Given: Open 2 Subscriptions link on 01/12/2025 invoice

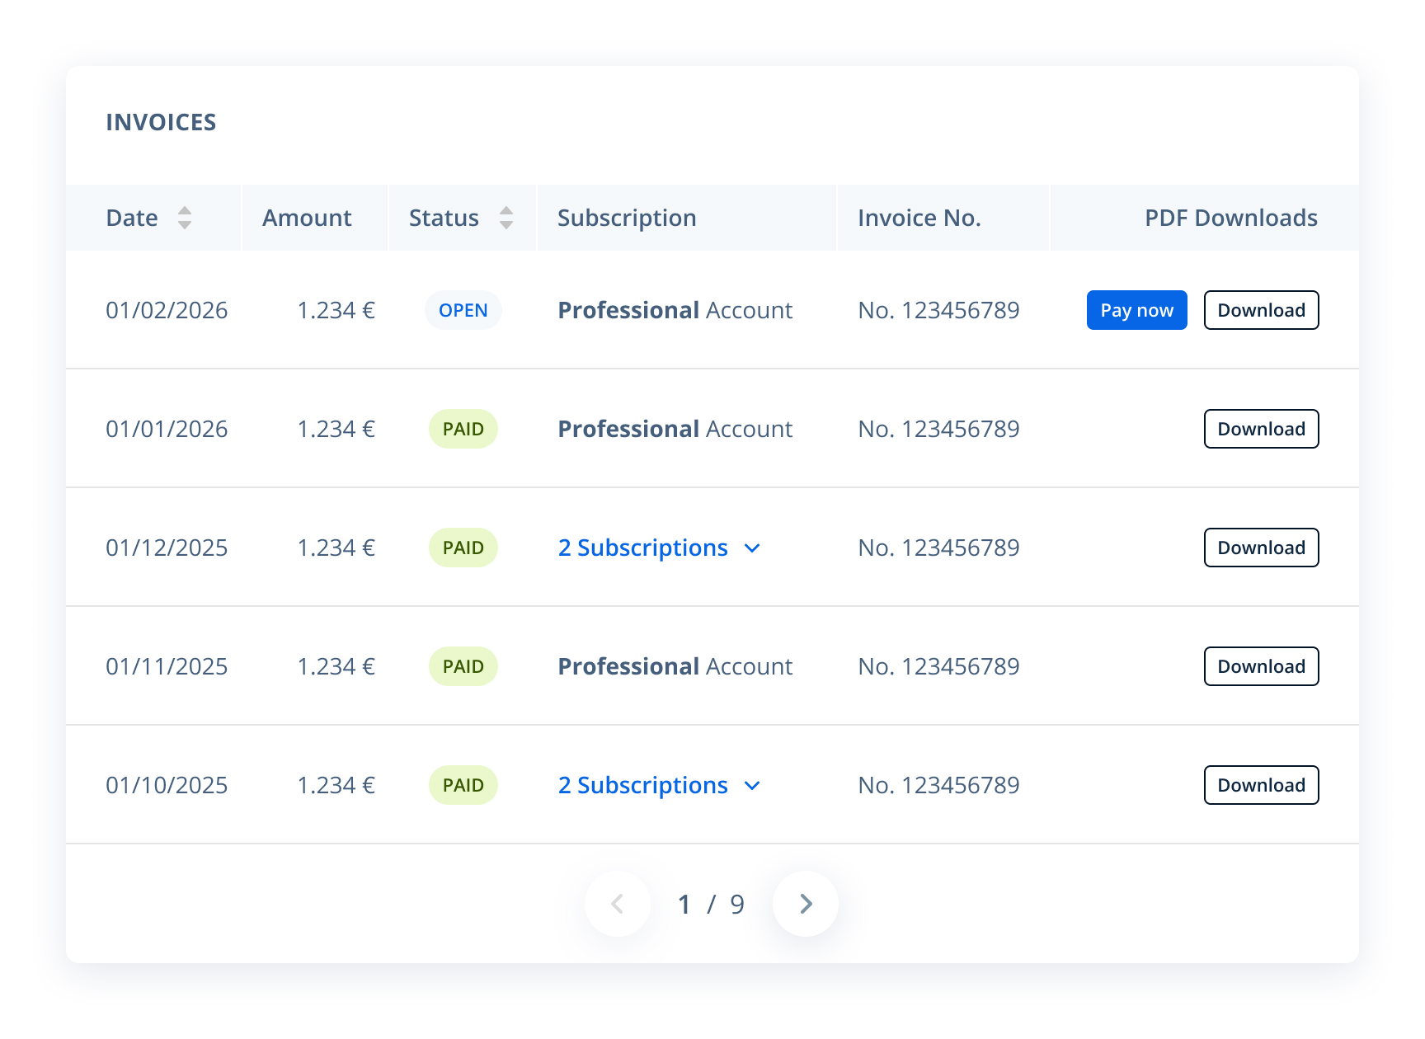Looking at the screenshot, I should 642,548.
